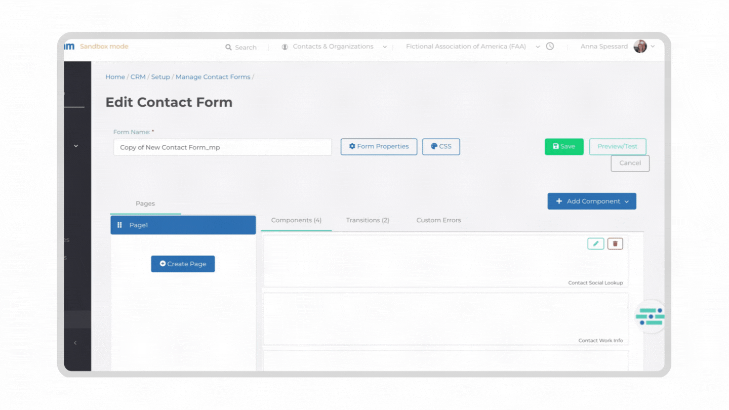Open Form Properties

(x=379, y=146)
